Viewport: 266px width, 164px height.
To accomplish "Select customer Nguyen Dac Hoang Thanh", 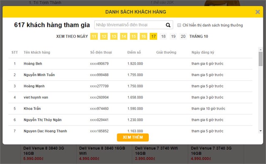I will coord(45,131).
